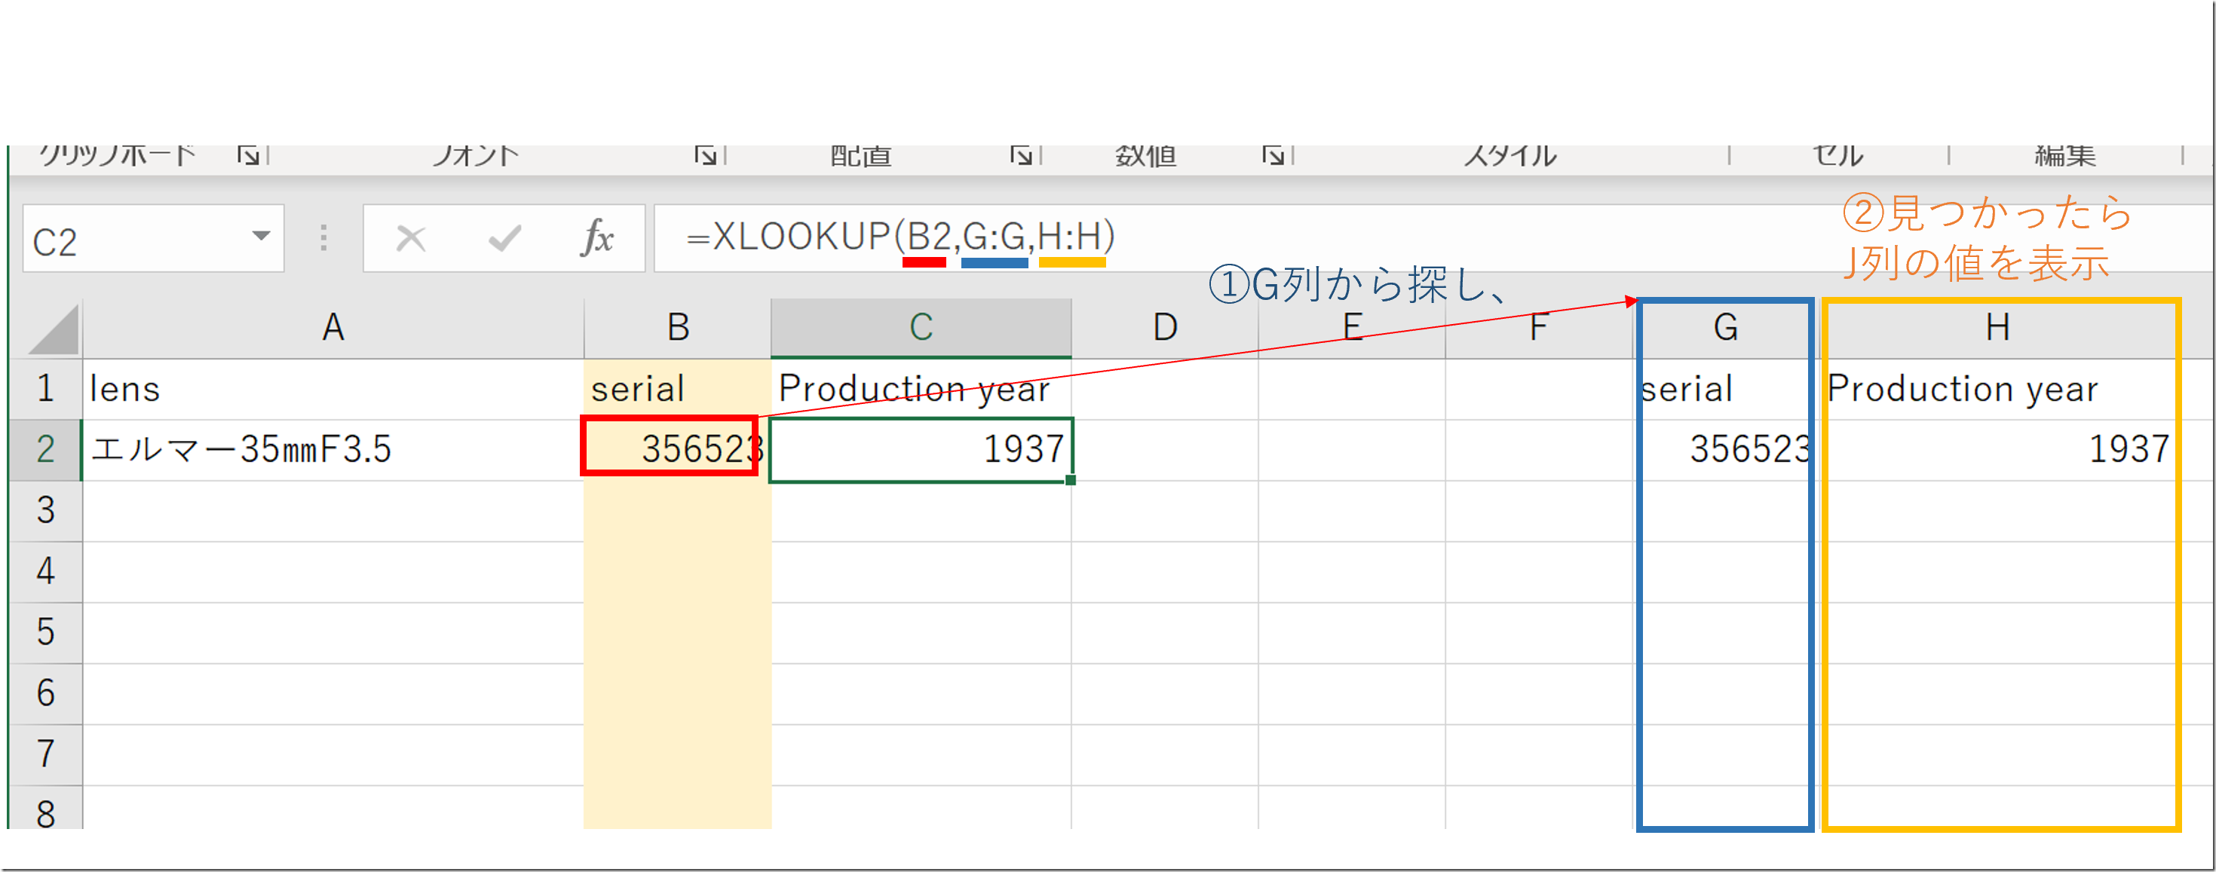Select row 5 header
Image resolution: width=2216 pixels, height=872 pixels.
click(x=45, y=633)
